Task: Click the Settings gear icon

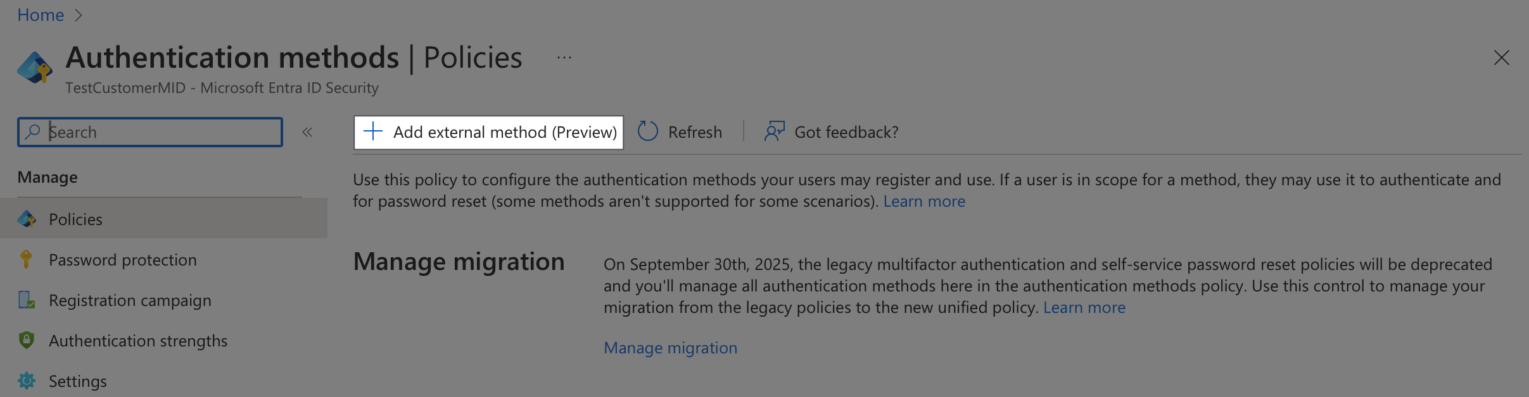Action: tap(27, 381)
